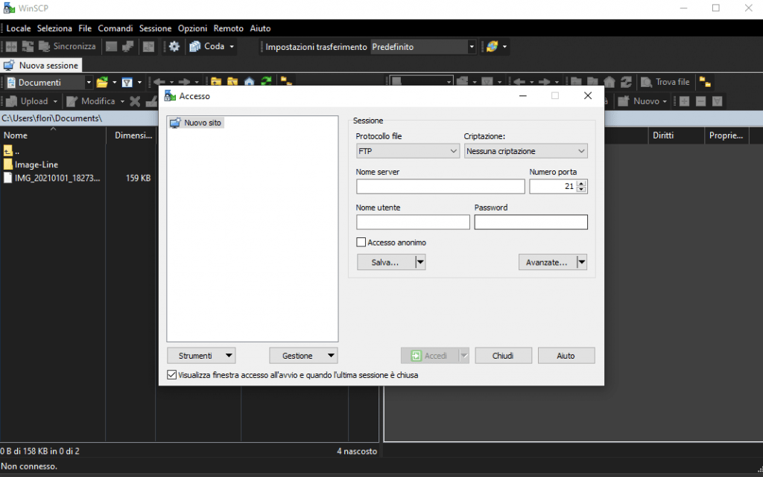The image size is (763, 477).
Task: Click the home directory icon
Action: [250, 82]
